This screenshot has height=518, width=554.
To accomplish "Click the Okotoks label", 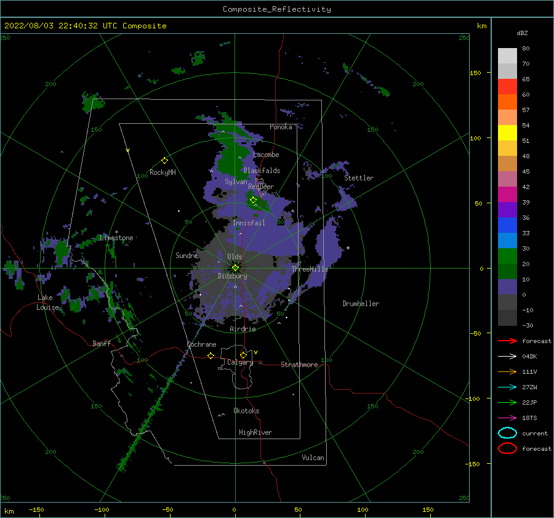I will 246,411.
